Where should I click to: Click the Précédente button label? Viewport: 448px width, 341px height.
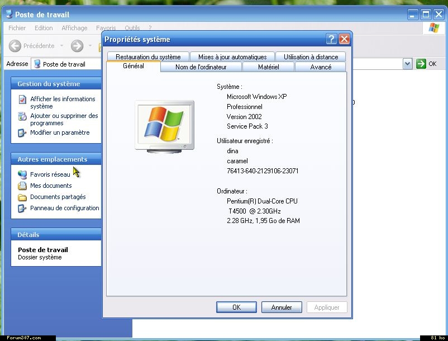pos(39,46)
